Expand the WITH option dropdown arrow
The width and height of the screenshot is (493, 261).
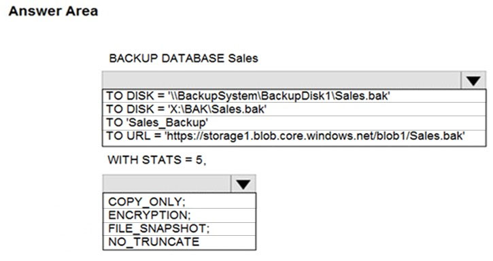(x=243, y=184)
